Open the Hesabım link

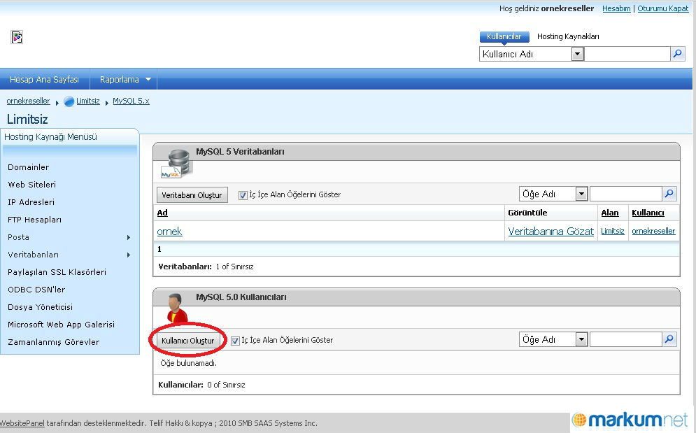(616, 8)
